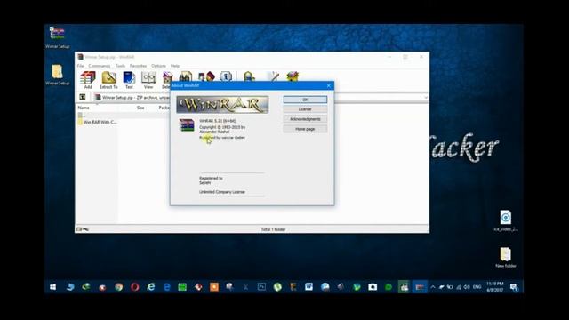Switch the ENG input language indicator

(477, 287)
